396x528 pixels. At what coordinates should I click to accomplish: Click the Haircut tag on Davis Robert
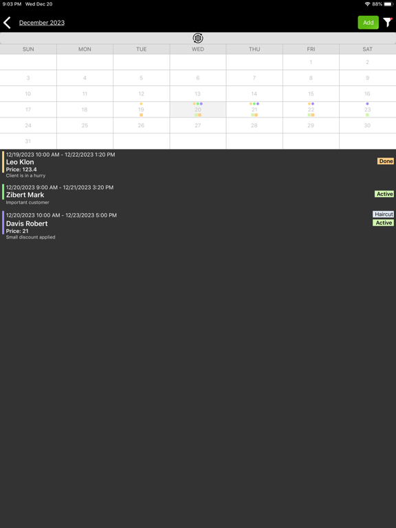(383, 214)
